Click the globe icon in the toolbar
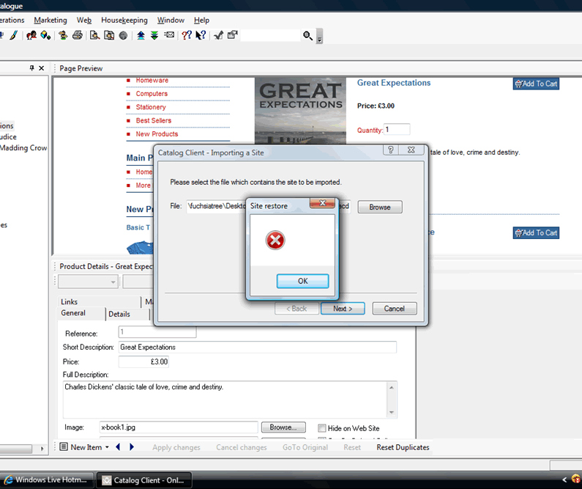The height and width of the screenshot is (489, 582). tap(123, 35)
